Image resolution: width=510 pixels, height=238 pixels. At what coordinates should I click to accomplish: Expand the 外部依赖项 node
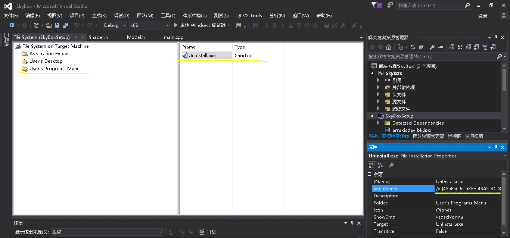378,87
